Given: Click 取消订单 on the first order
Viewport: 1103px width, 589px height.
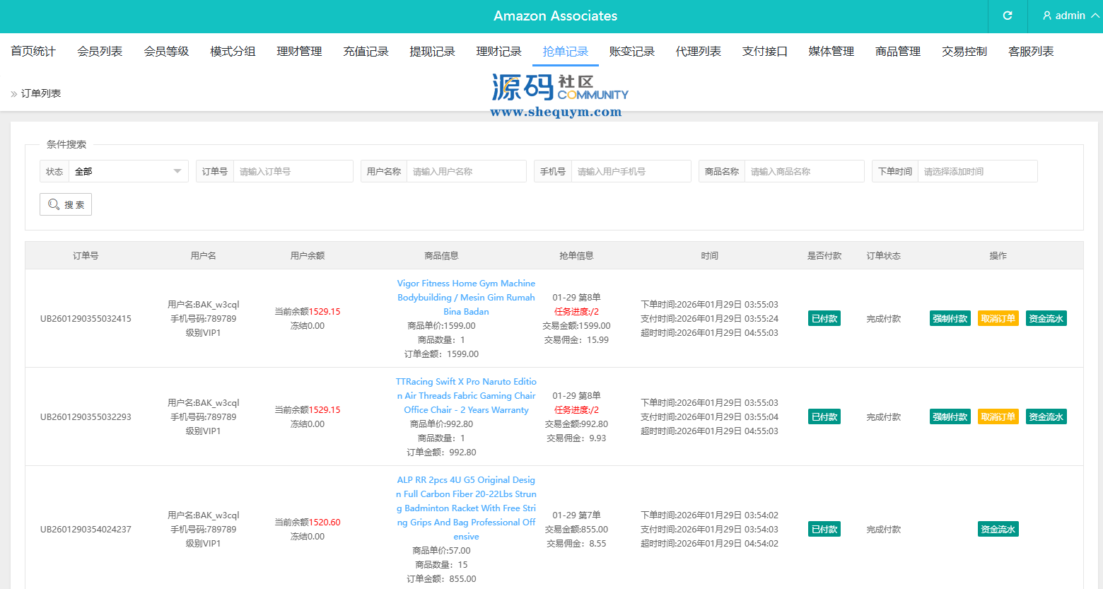Looking at the screenshot, I should (998, 318).
